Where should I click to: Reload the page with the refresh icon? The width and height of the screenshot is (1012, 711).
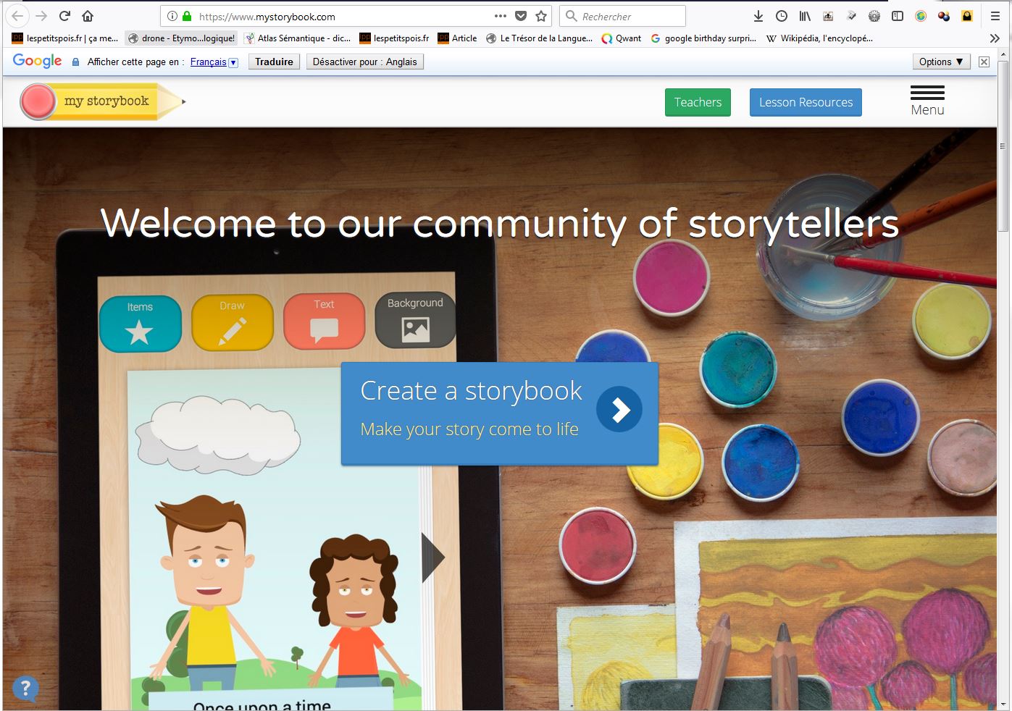[64, 16]
